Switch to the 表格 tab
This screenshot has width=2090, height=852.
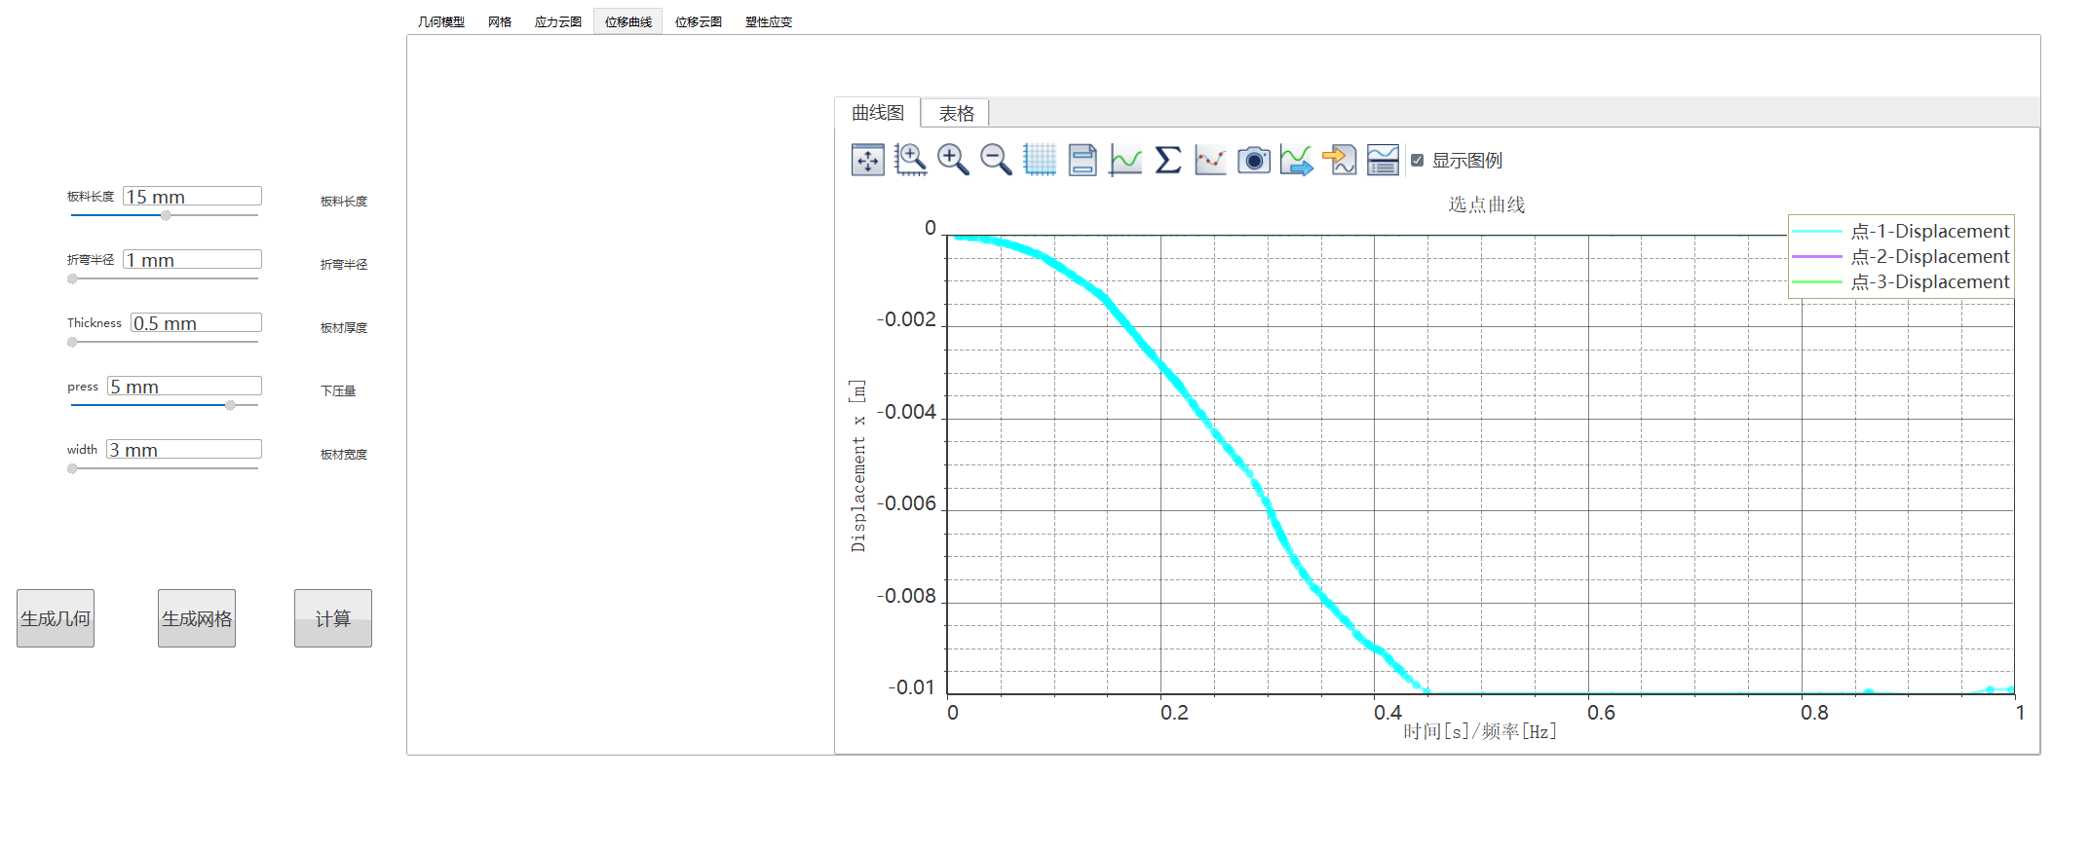pos(956,113)
